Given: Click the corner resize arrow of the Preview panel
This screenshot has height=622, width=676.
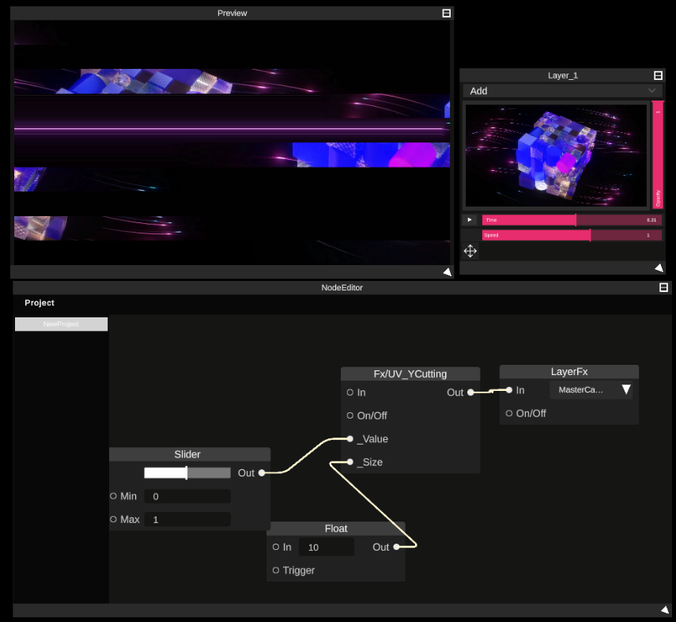Looking at the screenshot, I should coord(447,271).
